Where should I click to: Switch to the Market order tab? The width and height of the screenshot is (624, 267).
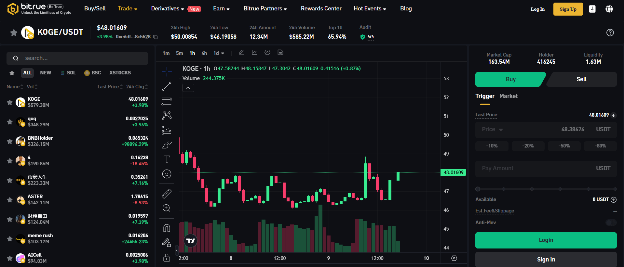[x=509, y=96]
